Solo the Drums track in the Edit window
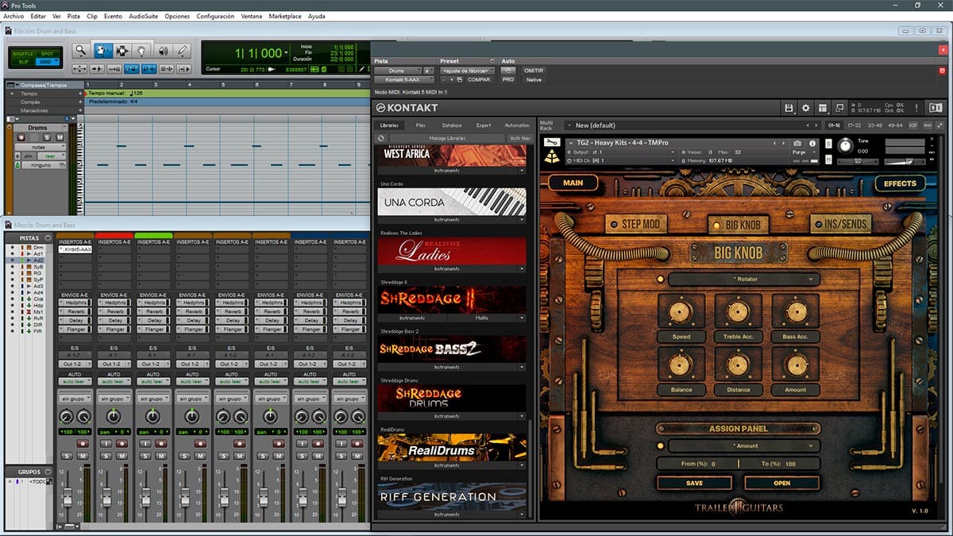Screen dimensions: 953x536 (x=48, y=138)
